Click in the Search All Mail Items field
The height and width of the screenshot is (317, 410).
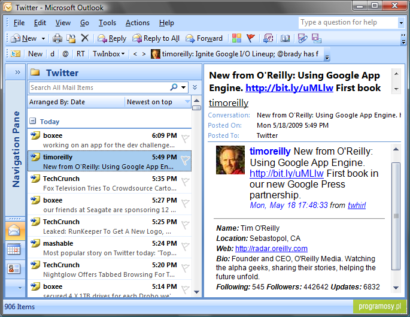tap(99, 87)
